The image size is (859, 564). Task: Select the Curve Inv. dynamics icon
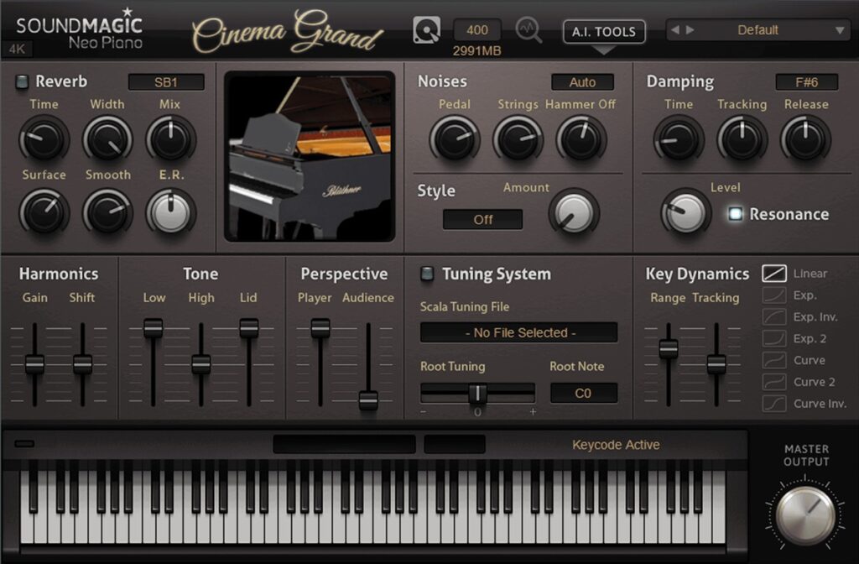click(x=773, y=404)
